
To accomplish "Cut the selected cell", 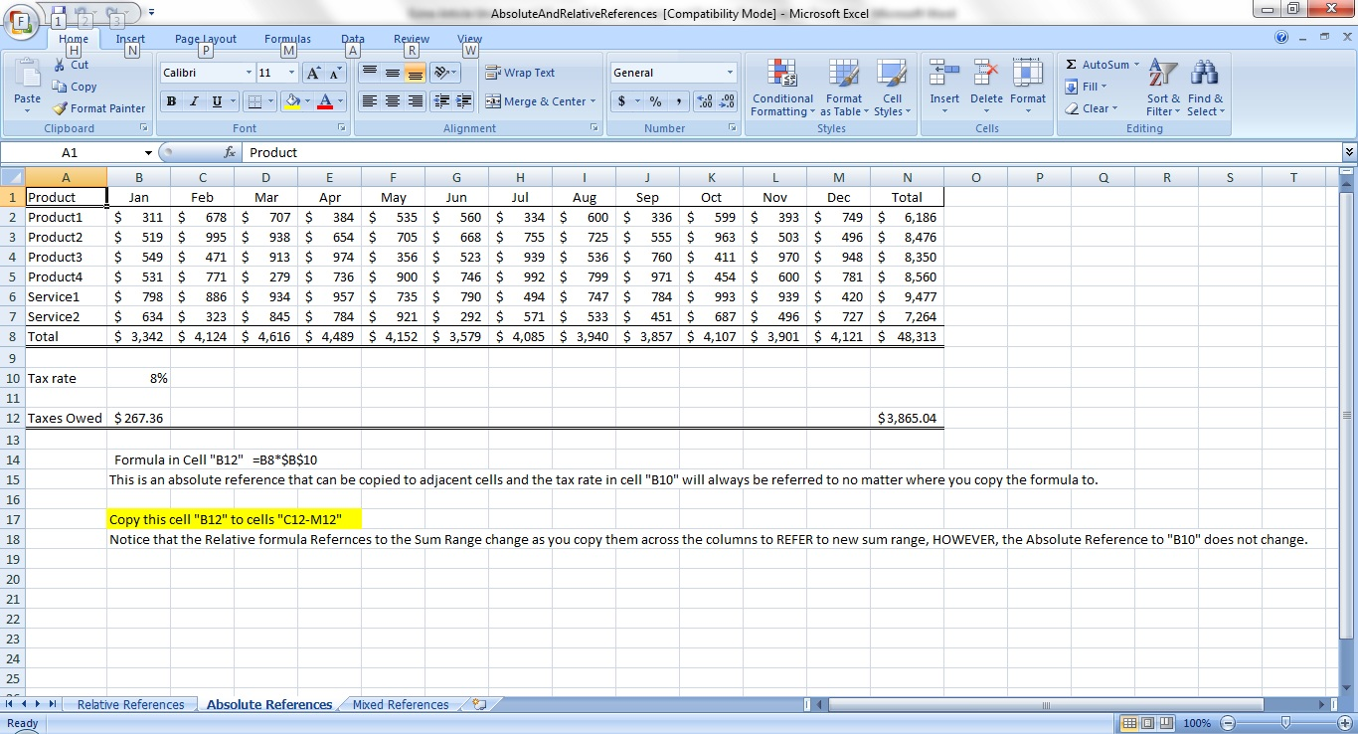I will pyautogui.click(x=71, y=65).
